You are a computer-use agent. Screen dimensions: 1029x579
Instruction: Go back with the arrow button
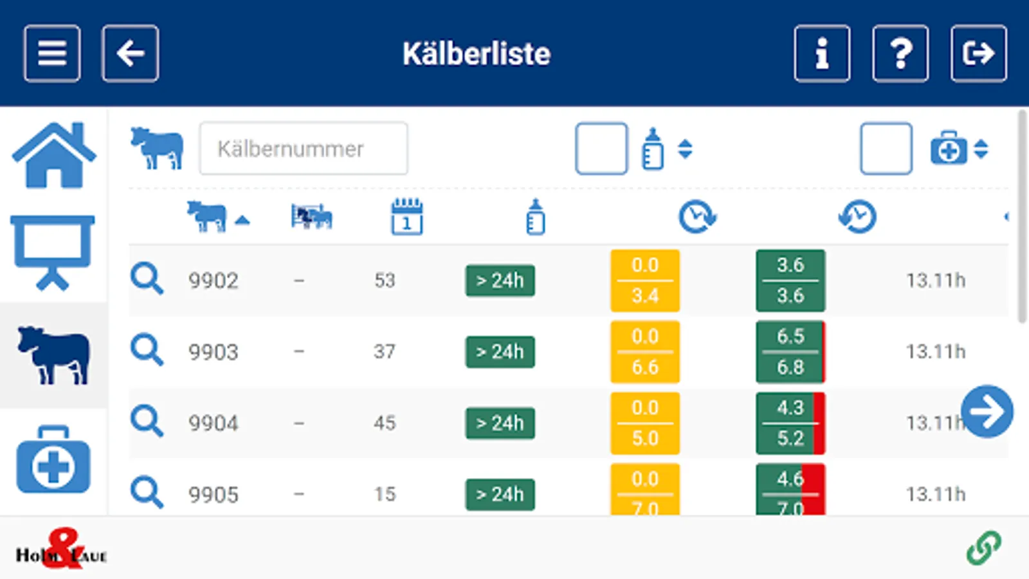coord(130,53)
